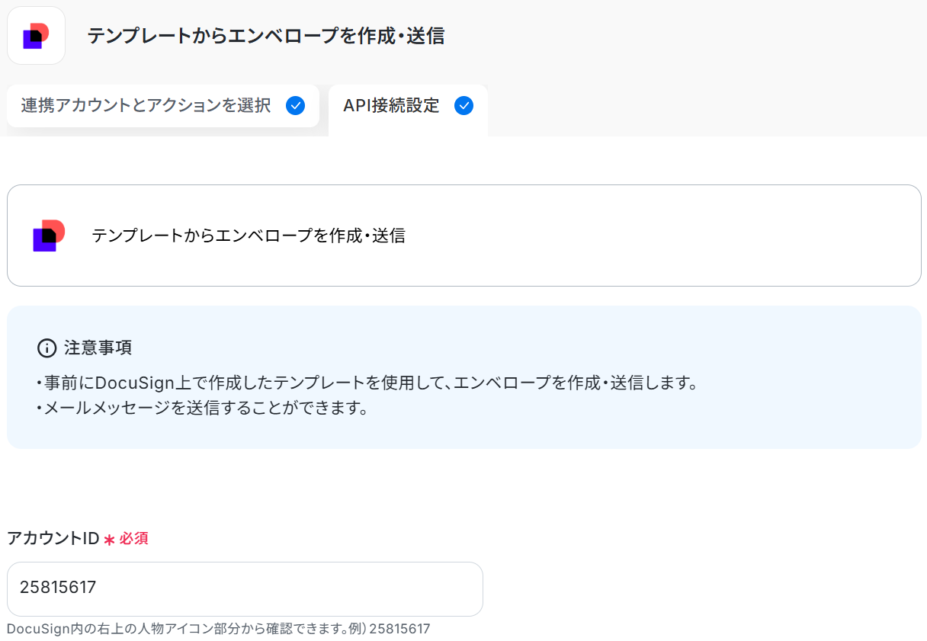Click the DocuSign icon inside the action card

click(49, 236)
